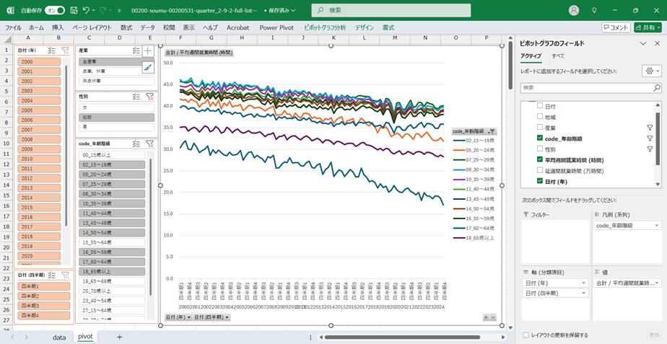Expand 日付 (四半期) dropdown in axis area
The image size is (667, 344).
coord(585,294)
